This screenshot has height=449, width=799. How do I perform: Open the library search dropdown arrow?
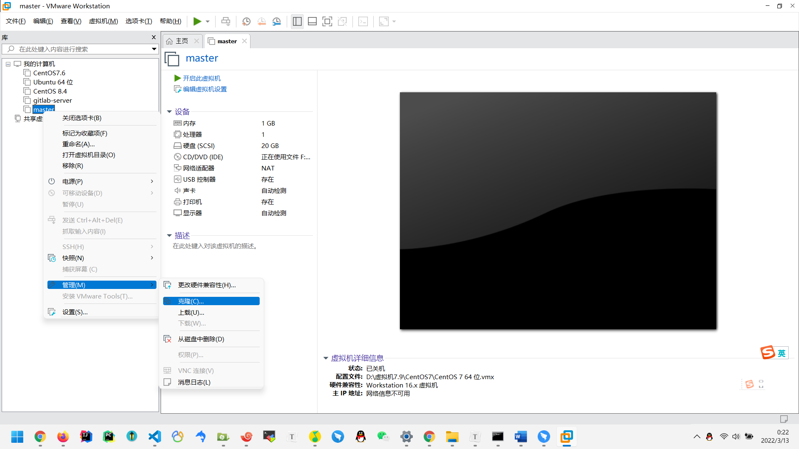click(154, 49)
